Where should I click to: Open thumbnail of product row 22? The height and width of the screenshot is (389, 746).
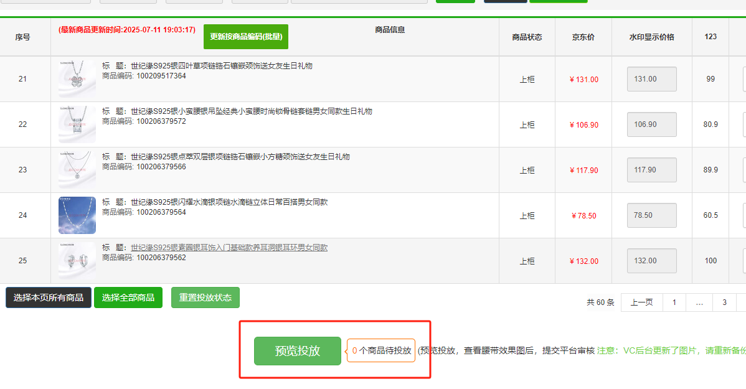tap(77, 124)
